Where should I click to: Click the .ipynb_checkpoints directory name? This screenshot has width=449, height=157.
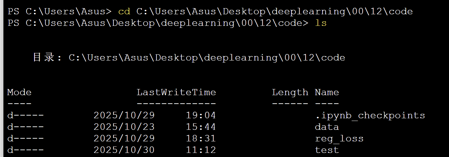(370, 116)
